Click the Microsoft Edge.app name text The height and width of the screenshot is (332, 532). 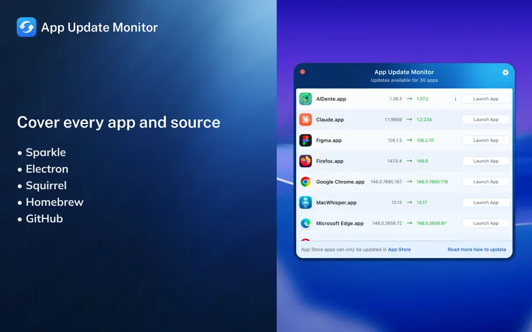pyautogui.click(x=340, y=223)
